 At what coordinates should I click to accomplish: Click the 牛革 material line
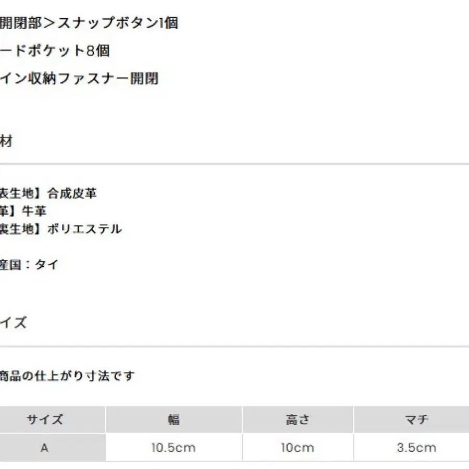point(23,211)
